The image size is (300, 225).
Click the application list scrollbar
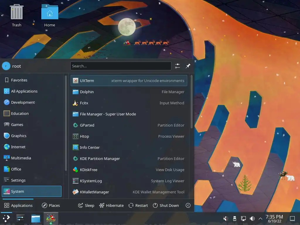coord(192,102)
